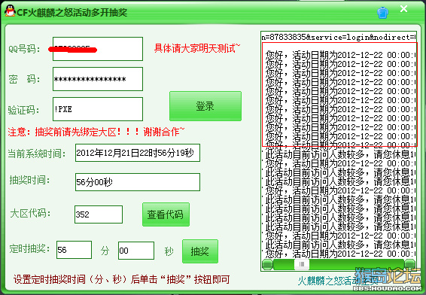The image size is (426, 295).
Task: Click the 抽奖时间 field showing 56分00秒
Action: pos(138,182)
